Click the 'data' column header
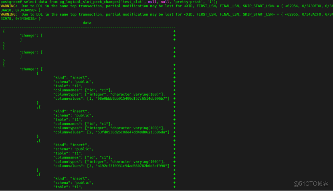This screenshot has width=333, height=191. (87, 23)
